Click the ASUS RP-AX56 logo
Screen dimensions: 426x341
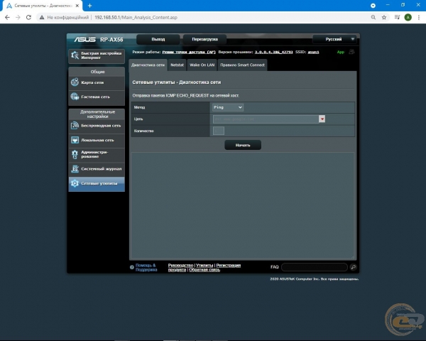[99, 40]
